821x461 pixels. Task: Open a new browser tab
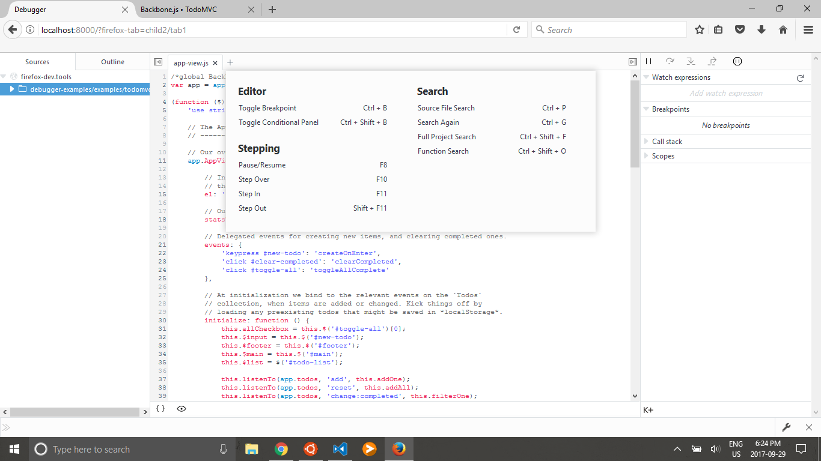[x=272, y=10]
